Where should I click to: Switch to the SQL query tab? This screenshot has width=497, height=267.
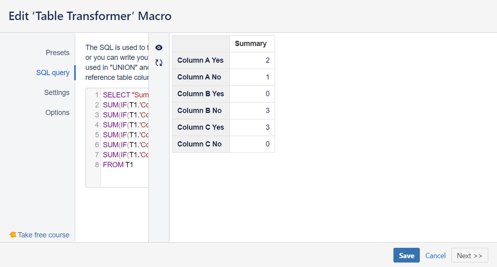click(53, 72)
